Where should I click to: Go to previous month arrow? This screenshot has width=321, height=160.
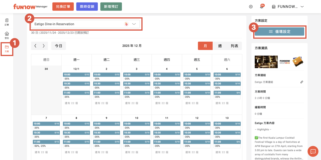pos(35,46)
